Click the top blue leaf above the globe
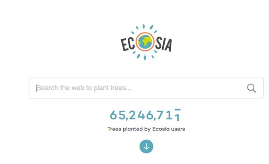This screenshot has height=164, width=269. pos(144,26)
